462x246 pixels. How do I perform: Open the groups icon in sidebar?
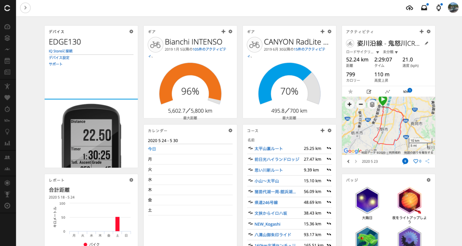pos(7,169)
